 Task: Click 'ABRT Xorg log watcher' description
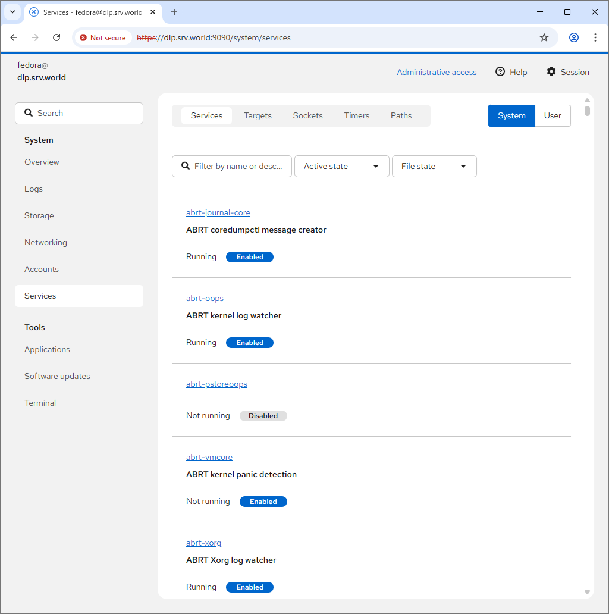pyautogui.click(x=231, y=560)
